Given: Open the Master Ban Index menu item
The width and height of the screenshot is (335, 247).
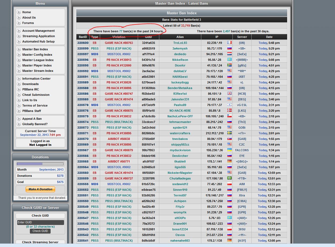Looking at the screenshot, I should pyautogui.click(x=35, y=49).
